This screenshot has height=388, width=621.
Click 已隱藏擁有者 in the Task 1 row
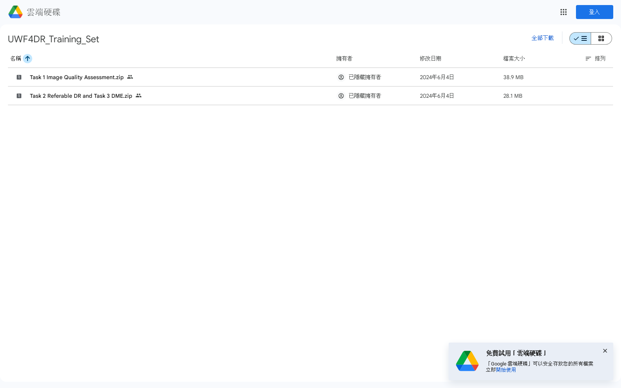365,77
